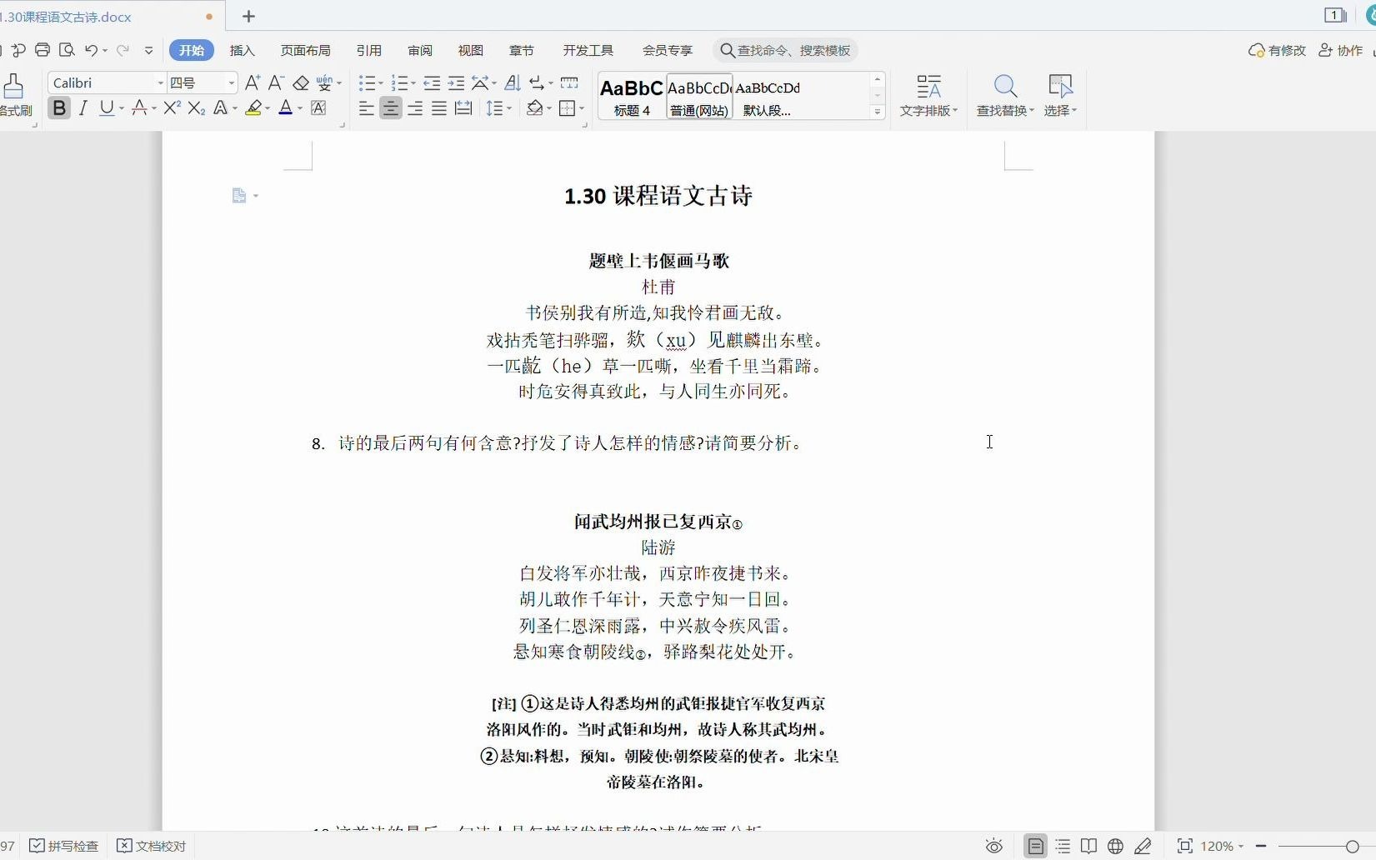
Task: Expand the font name Calibri dropdown
Action: (160, 82)
